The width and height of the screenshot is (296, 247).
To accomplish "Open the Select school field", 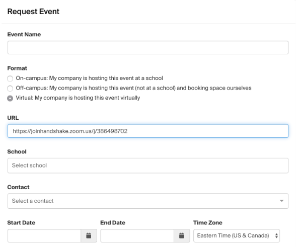I will point(148,166).
